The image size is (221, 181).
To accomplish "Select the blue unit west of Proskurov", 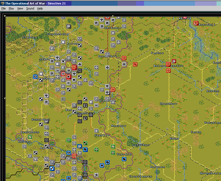I will point(35,77).
